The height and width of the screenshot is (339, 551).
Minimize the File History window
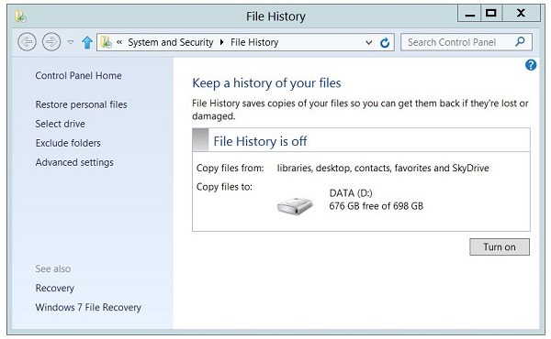pyautogui.click(x=470, y=14)
